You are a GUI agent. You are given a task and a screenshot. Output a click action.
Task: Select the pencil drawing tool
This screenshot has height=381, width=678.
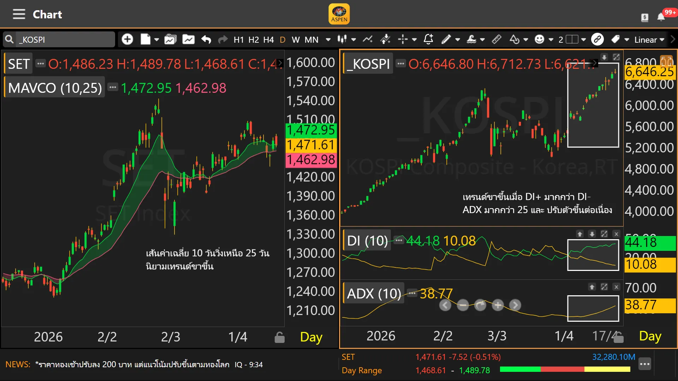pos(446,40)
